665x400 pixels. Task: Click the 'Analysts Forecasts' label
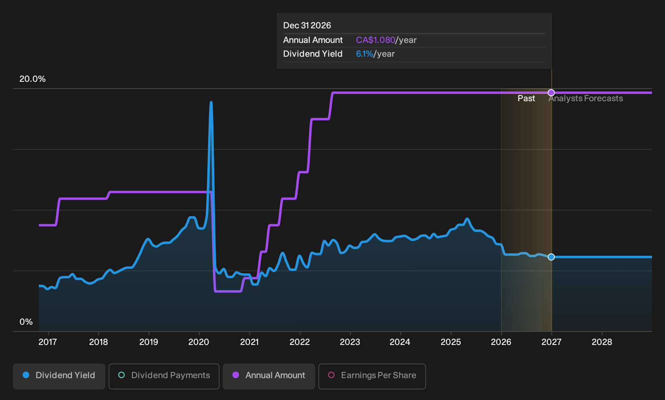(x=586, y=98)
